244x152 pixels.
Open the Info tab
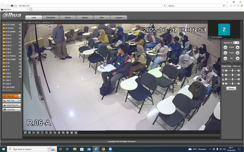coord(102,17)
